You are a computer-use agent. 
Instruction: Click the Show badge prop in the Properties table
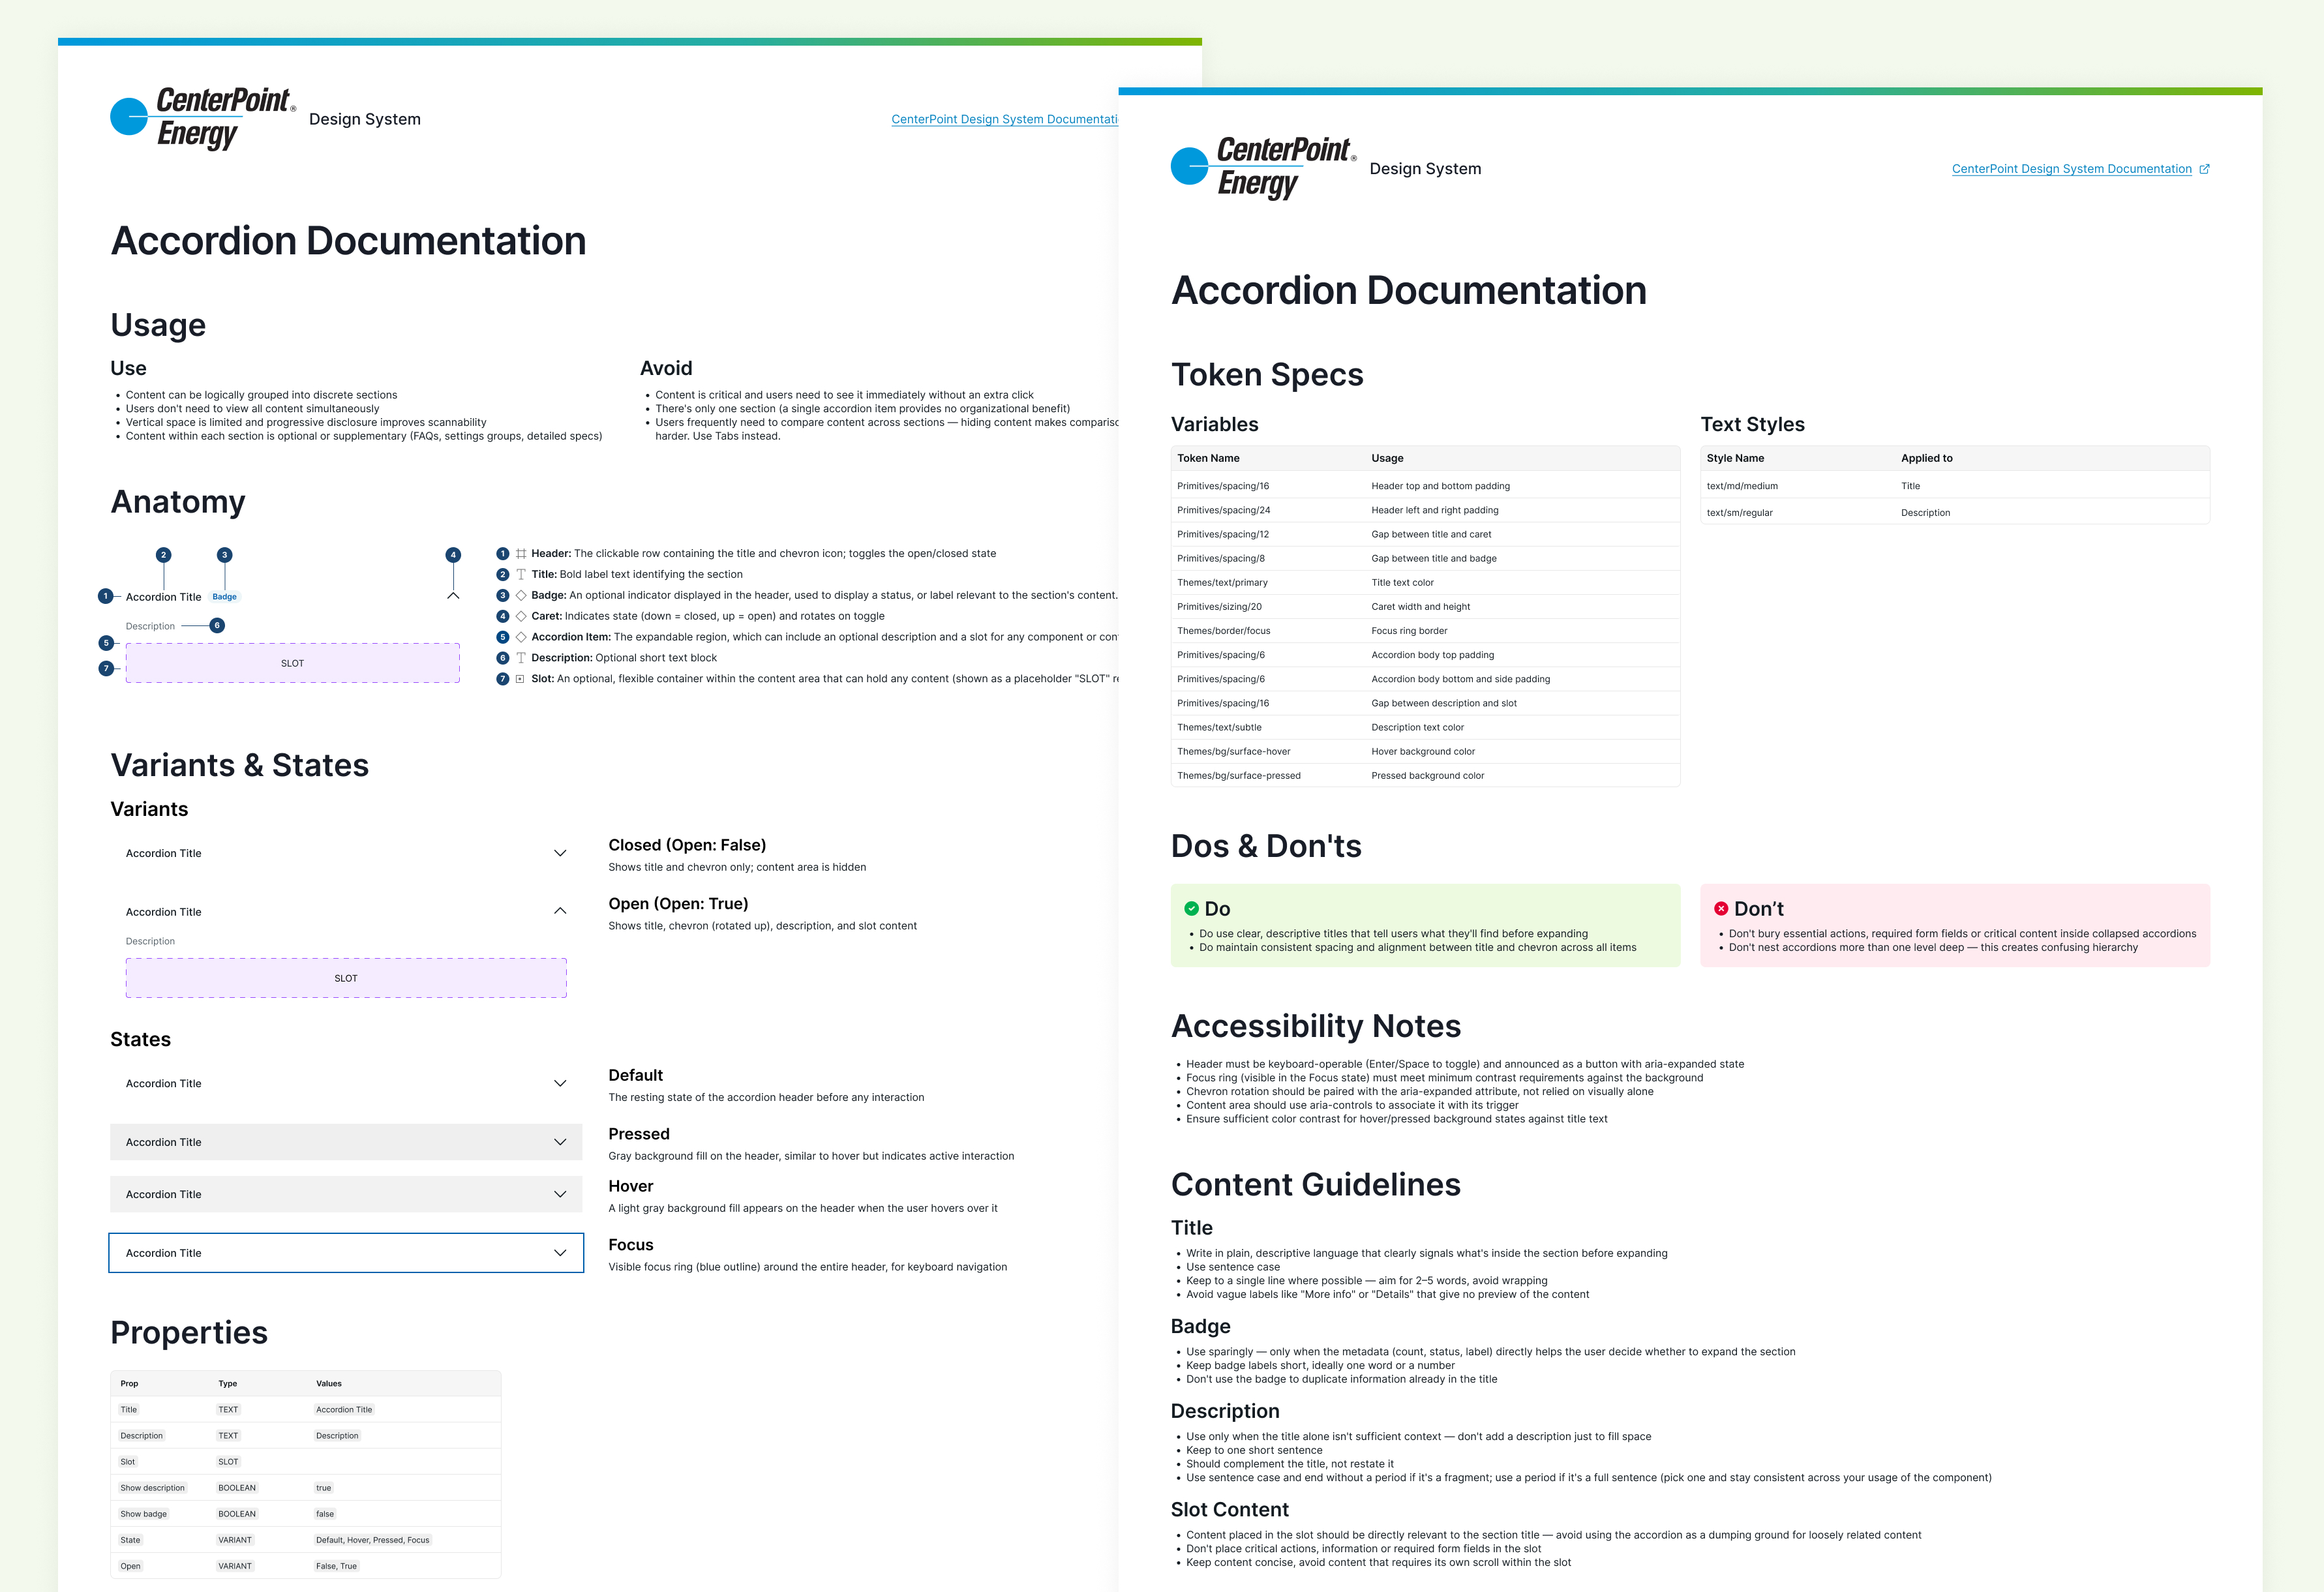click(x=143, y=1514)
